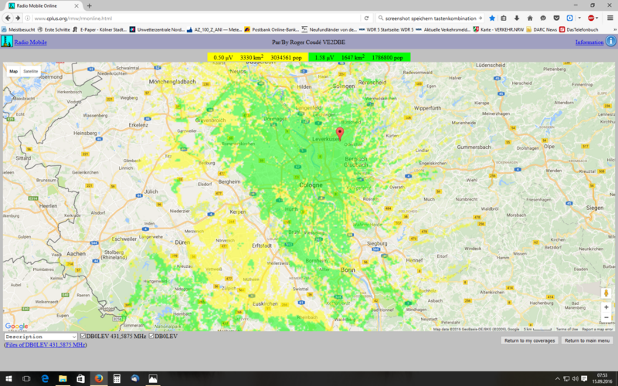Open Karte - VERKEHR.NRW bookmark
This screenshot has width=618, height=386.
tap(500, 29)
